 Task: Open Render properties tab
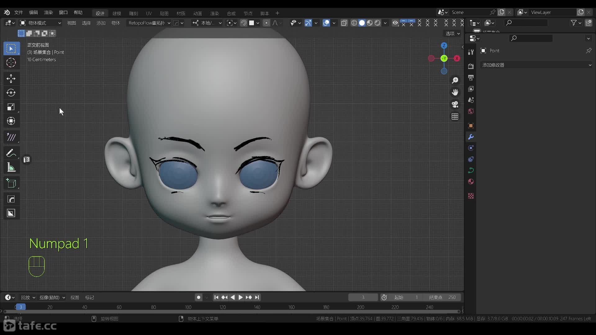(x=471, y=66)
